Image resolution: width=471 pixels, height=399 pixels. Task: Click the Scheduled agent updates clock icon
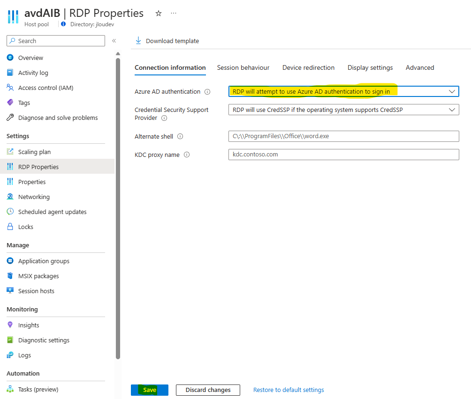coord(10,212)
